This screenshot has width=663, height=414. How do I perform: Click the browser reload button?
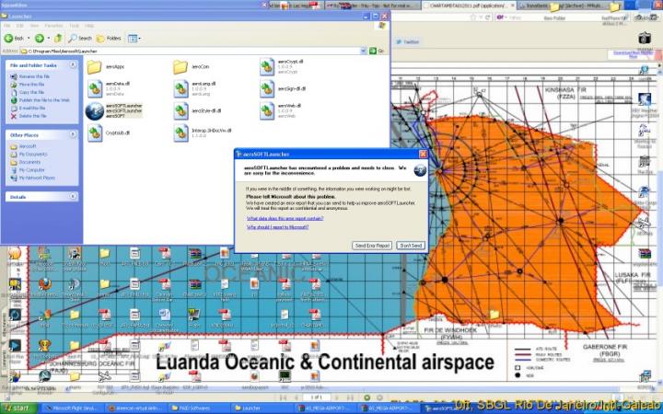[x=487, y=17]
